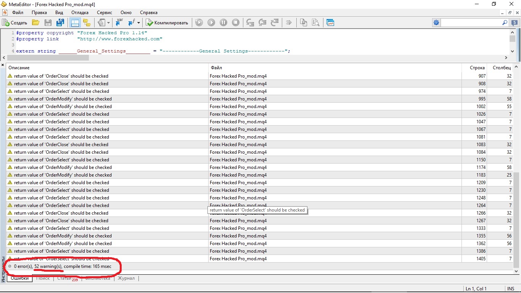This screenshot has width=521, height=293.
Task: Click the Инструменты vertical panel label
Action: (3, 269)
